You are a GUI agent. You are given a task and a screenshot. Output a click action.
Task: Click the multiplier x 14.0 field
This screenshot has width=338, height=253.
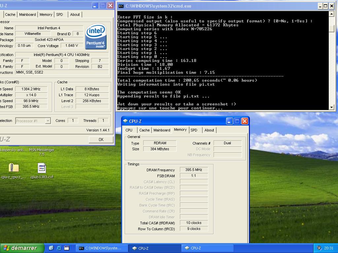tap(31, 95)
